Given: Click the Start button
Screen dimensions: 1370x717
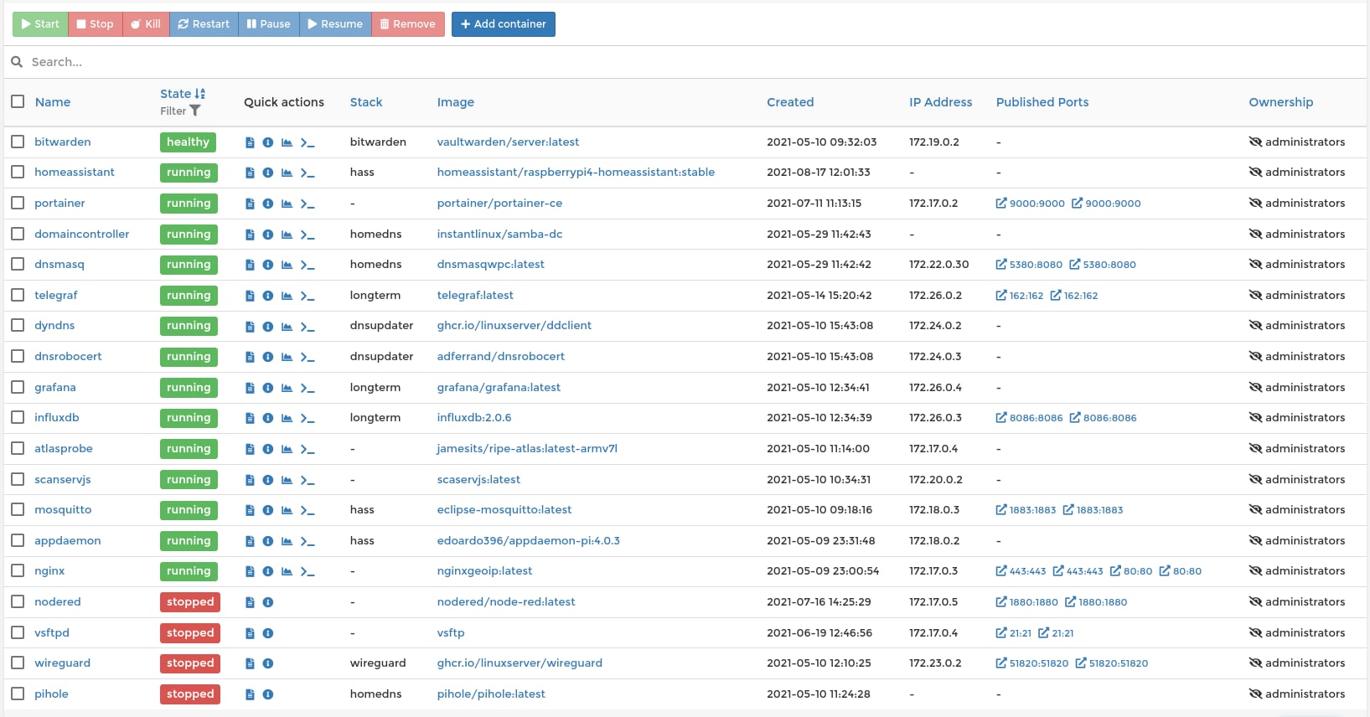Looking at the screenshot, I should [x=40, y=24].
